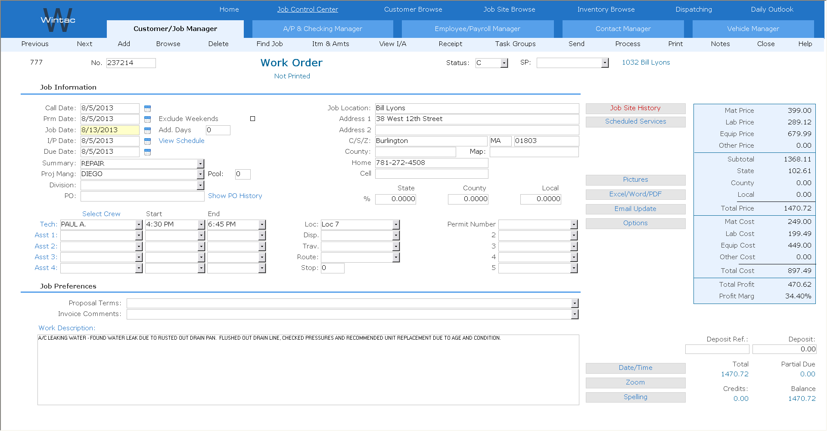Print the work order

pos(675,44)
